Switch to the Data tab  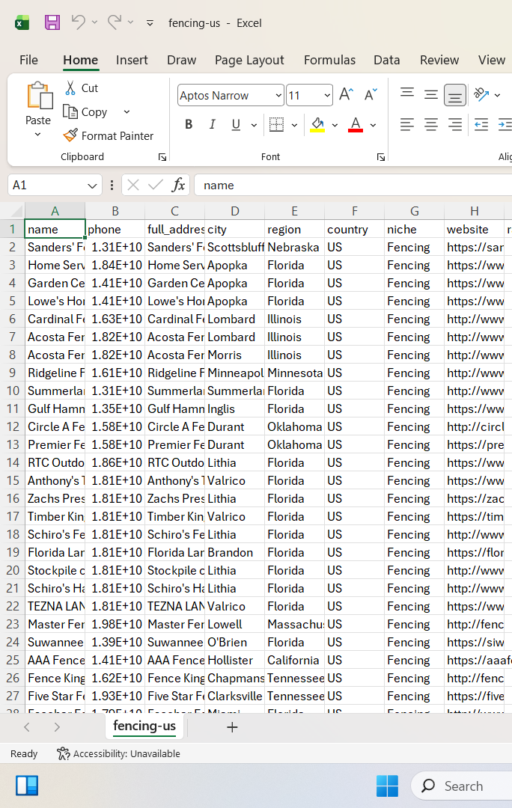387,61
